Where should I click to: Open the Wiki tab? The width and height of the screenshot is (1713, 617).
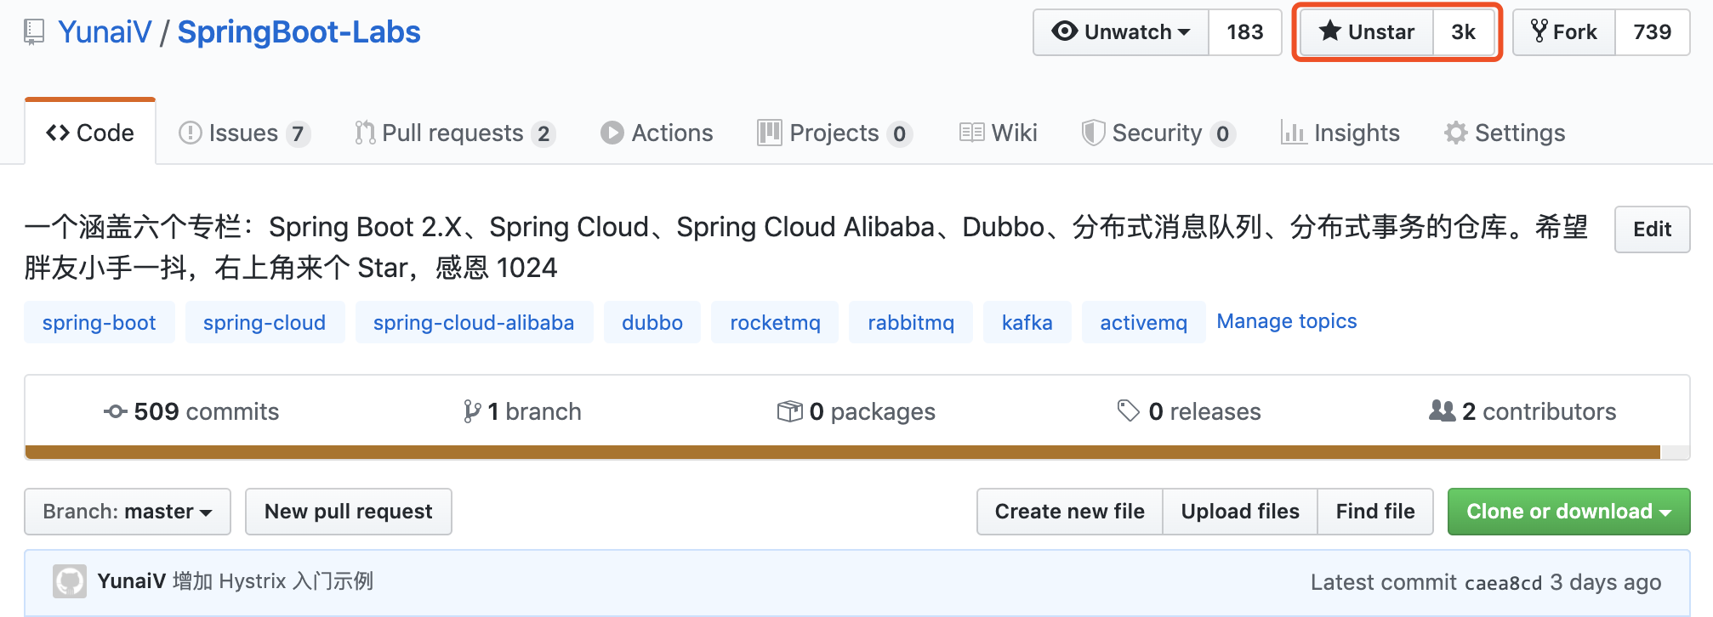point(998,133)
